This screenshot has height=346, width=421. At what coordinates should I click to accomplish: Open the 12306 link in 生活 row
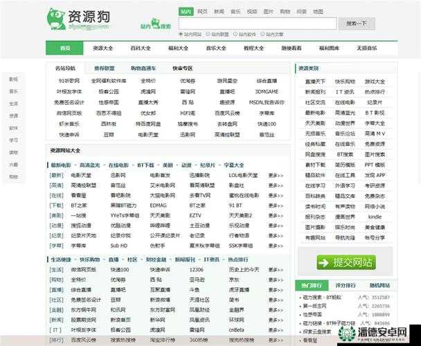pos(196,270)
